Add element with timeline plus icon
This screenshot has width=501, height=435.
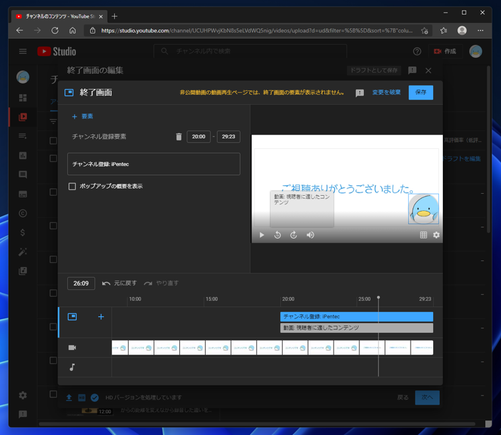pos(101,316)
